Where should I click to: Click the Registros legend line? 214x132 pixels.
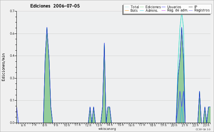tap(191, 10)
